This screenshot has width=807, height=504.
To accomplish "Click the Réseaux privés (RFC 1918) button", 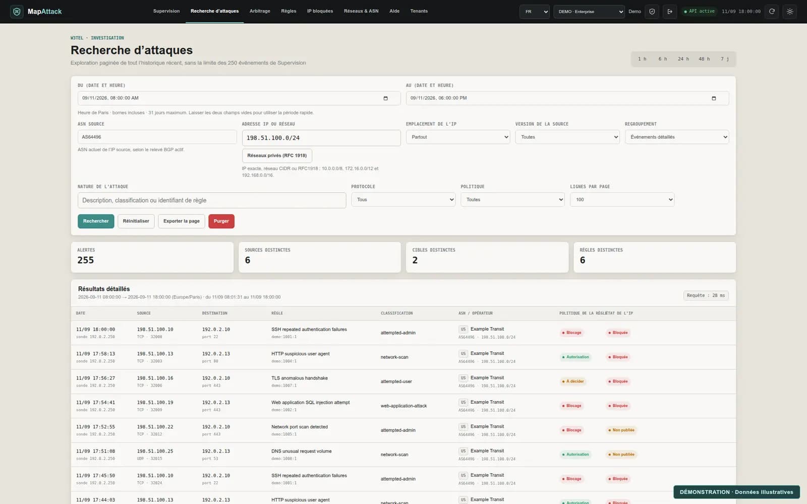I will (x=277, y=156).
